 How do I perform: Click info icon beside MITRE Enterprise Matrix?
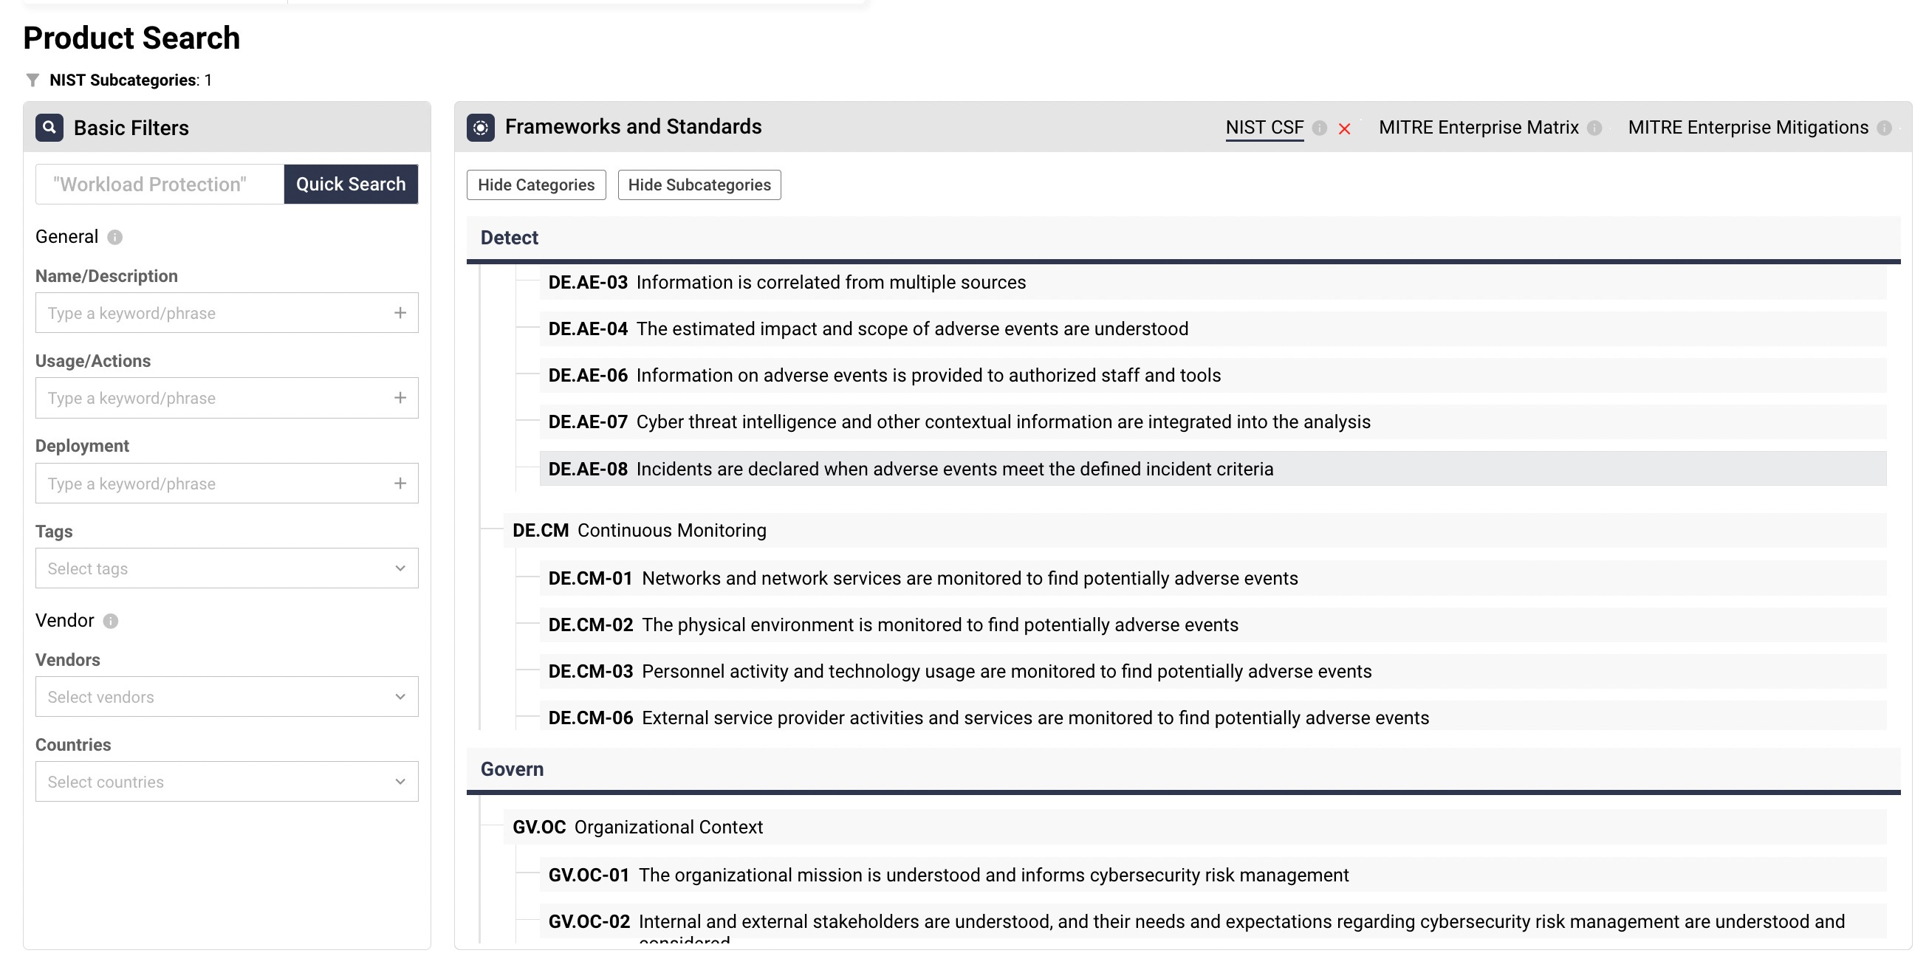[x=1595, y=128]
